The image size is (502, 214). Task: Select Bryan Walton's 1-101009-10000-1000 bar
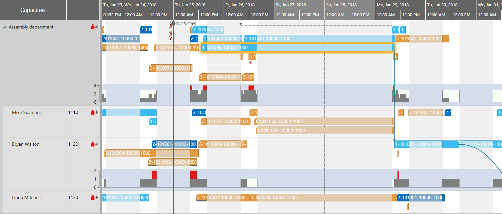click(426, 144)
